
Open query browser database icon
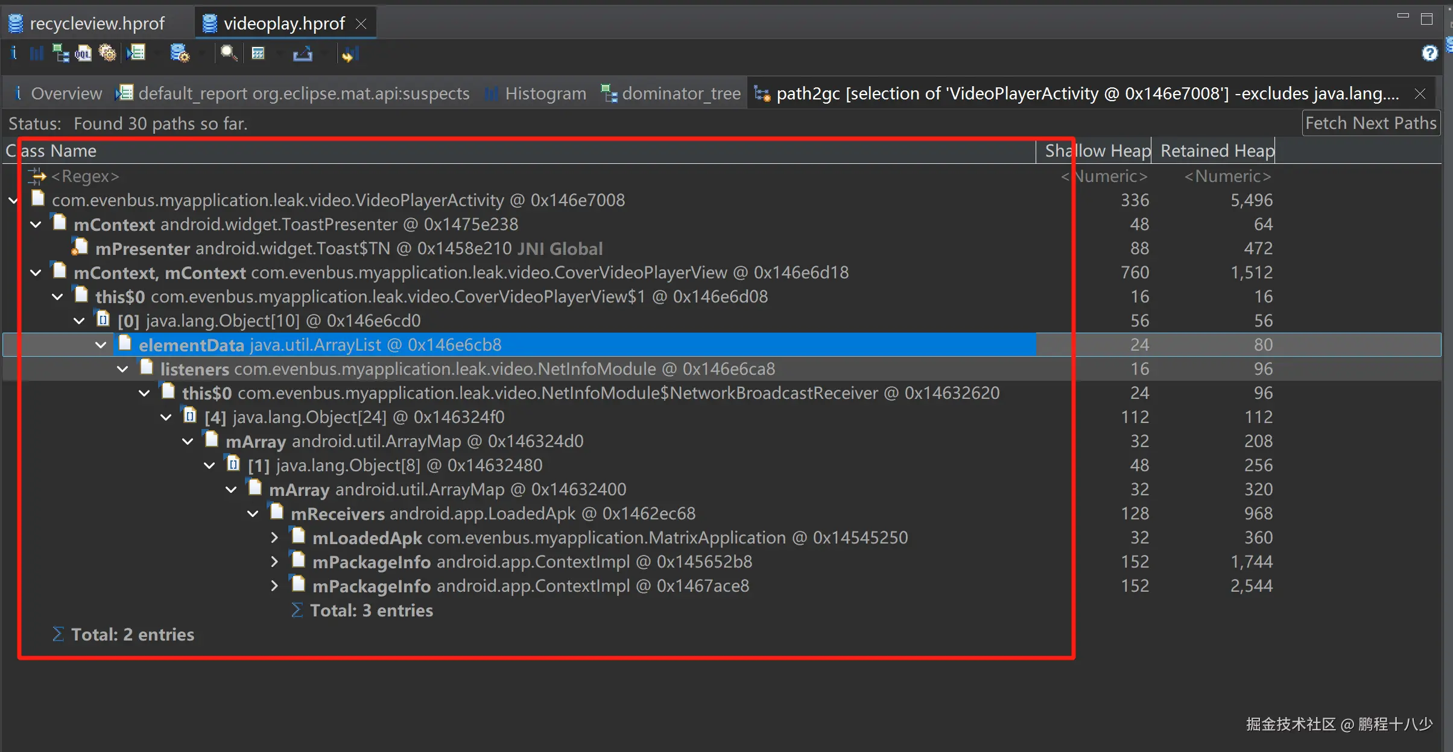pos(179,54)
